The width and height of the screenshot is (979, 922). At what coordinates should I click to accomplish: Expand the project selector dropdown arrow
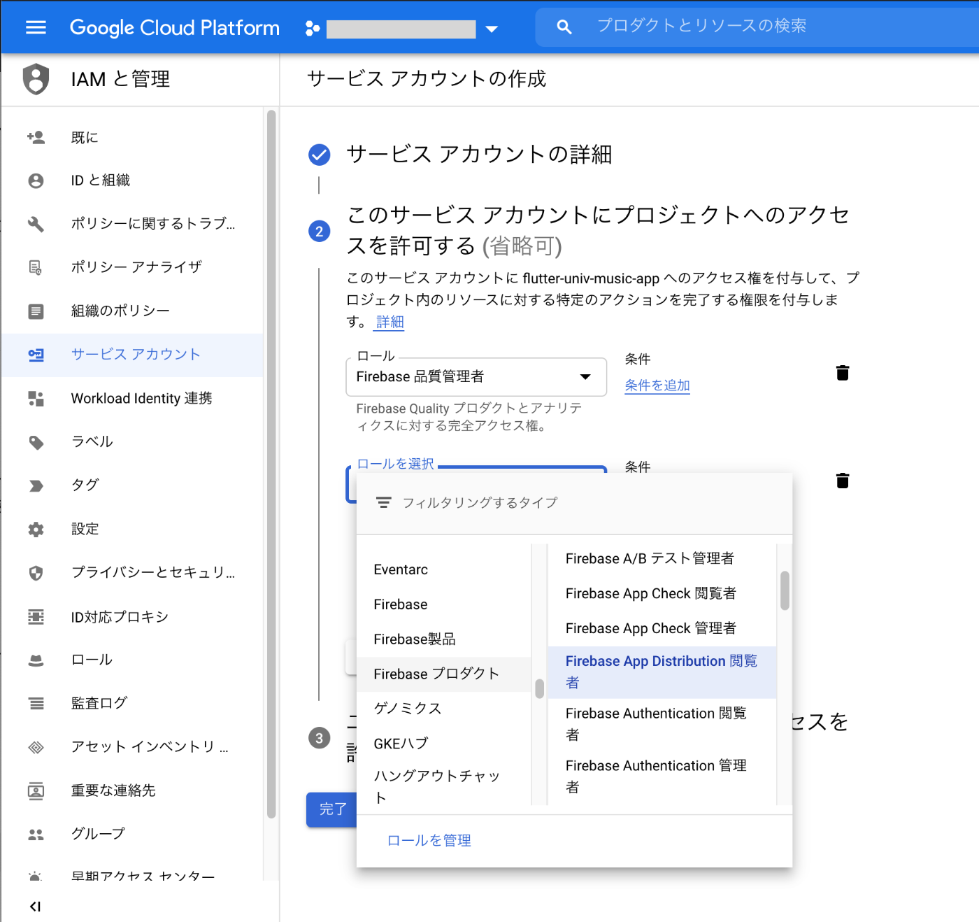(x=492, y=29)
